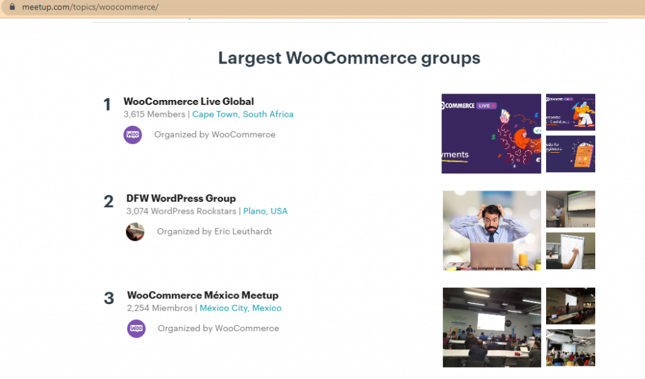Viewport: 645px width, 379px height.
Task: Open the top small WooCommerce Live thumbnail
Action: [x=571, y=112]
